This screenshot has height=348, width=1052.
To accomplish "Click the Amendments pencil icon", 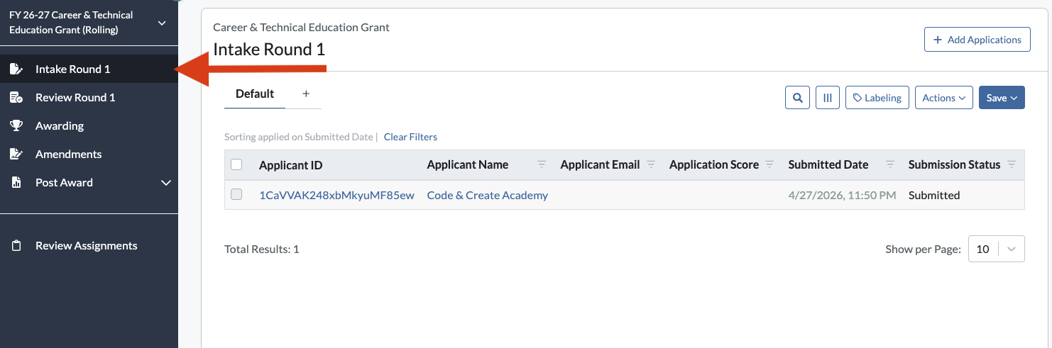I will [x=16, y=154].
